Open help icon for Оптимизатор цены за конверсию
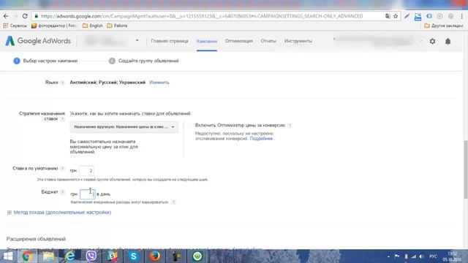Image resolution: width=468 pixels, height=263 pixels. pos(290,126)
